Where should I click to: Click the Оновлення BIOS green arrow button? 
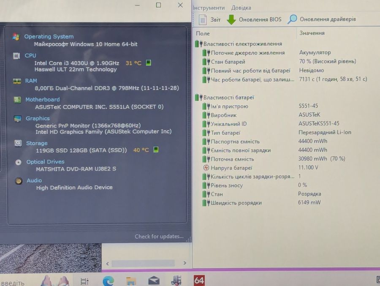tap(254, 19)
